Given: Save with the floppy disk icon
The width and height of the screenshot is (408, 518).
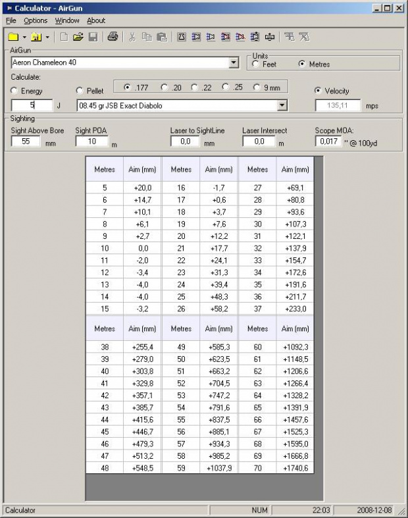Looking at the screenshot, I should [x=93, y=37].
